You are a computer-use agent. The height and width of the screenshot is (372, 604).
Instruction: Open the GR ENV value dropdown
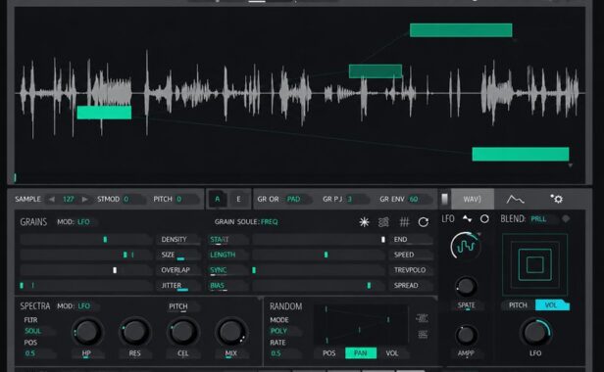[x=420, y=199]
